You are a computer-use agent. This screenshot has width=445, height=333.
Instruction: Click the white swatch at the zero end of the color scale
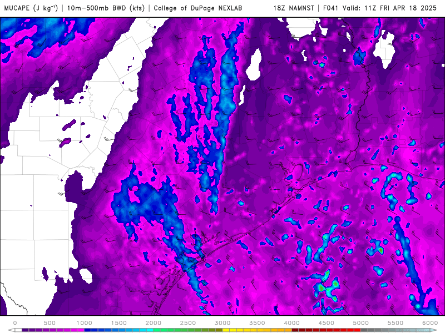[18, 330]
